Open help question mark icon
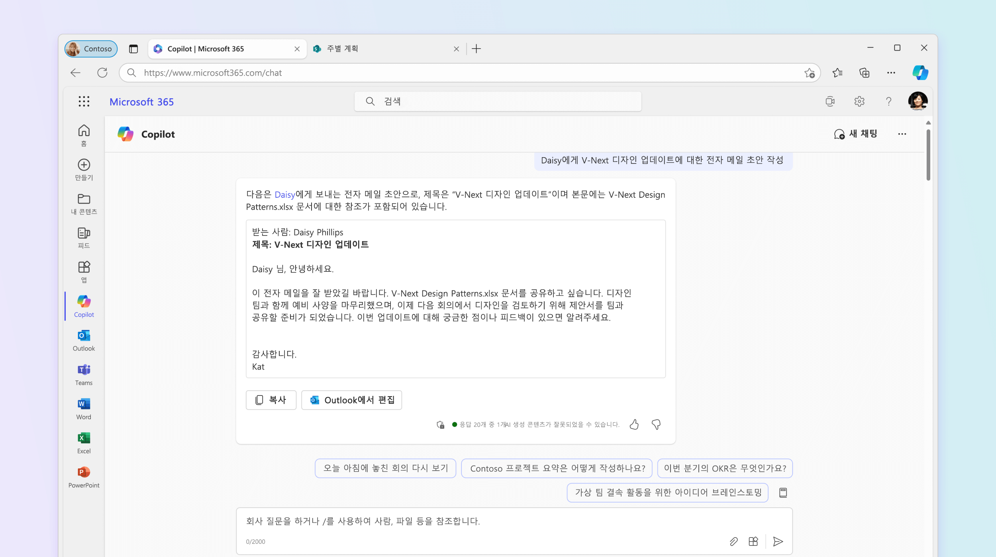The width and height of the screenshot is (996, 557). tap(888, 101)
